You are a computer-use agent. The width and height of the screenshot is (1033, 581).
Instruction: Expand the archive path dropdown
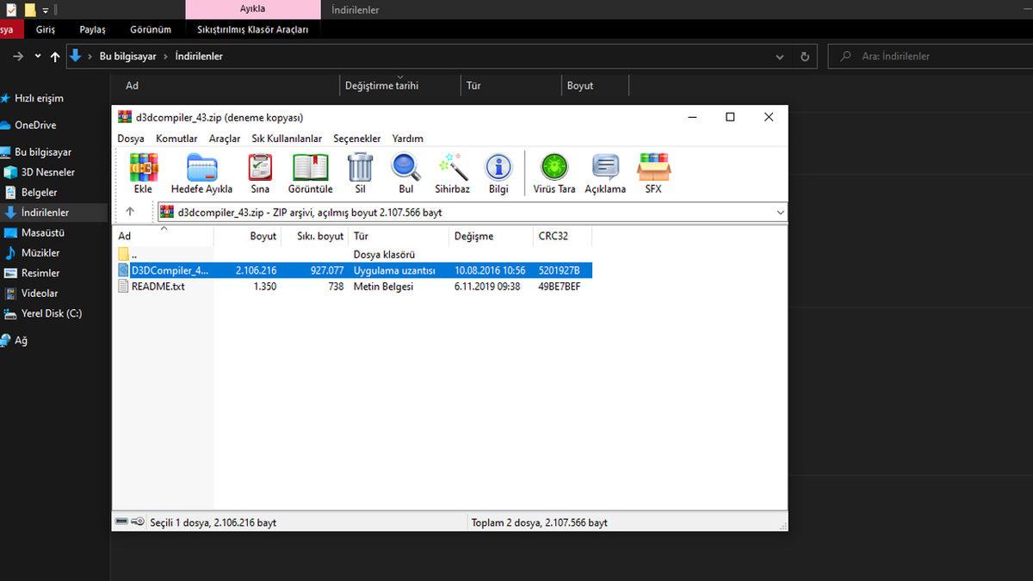click(x=780, y=212)
